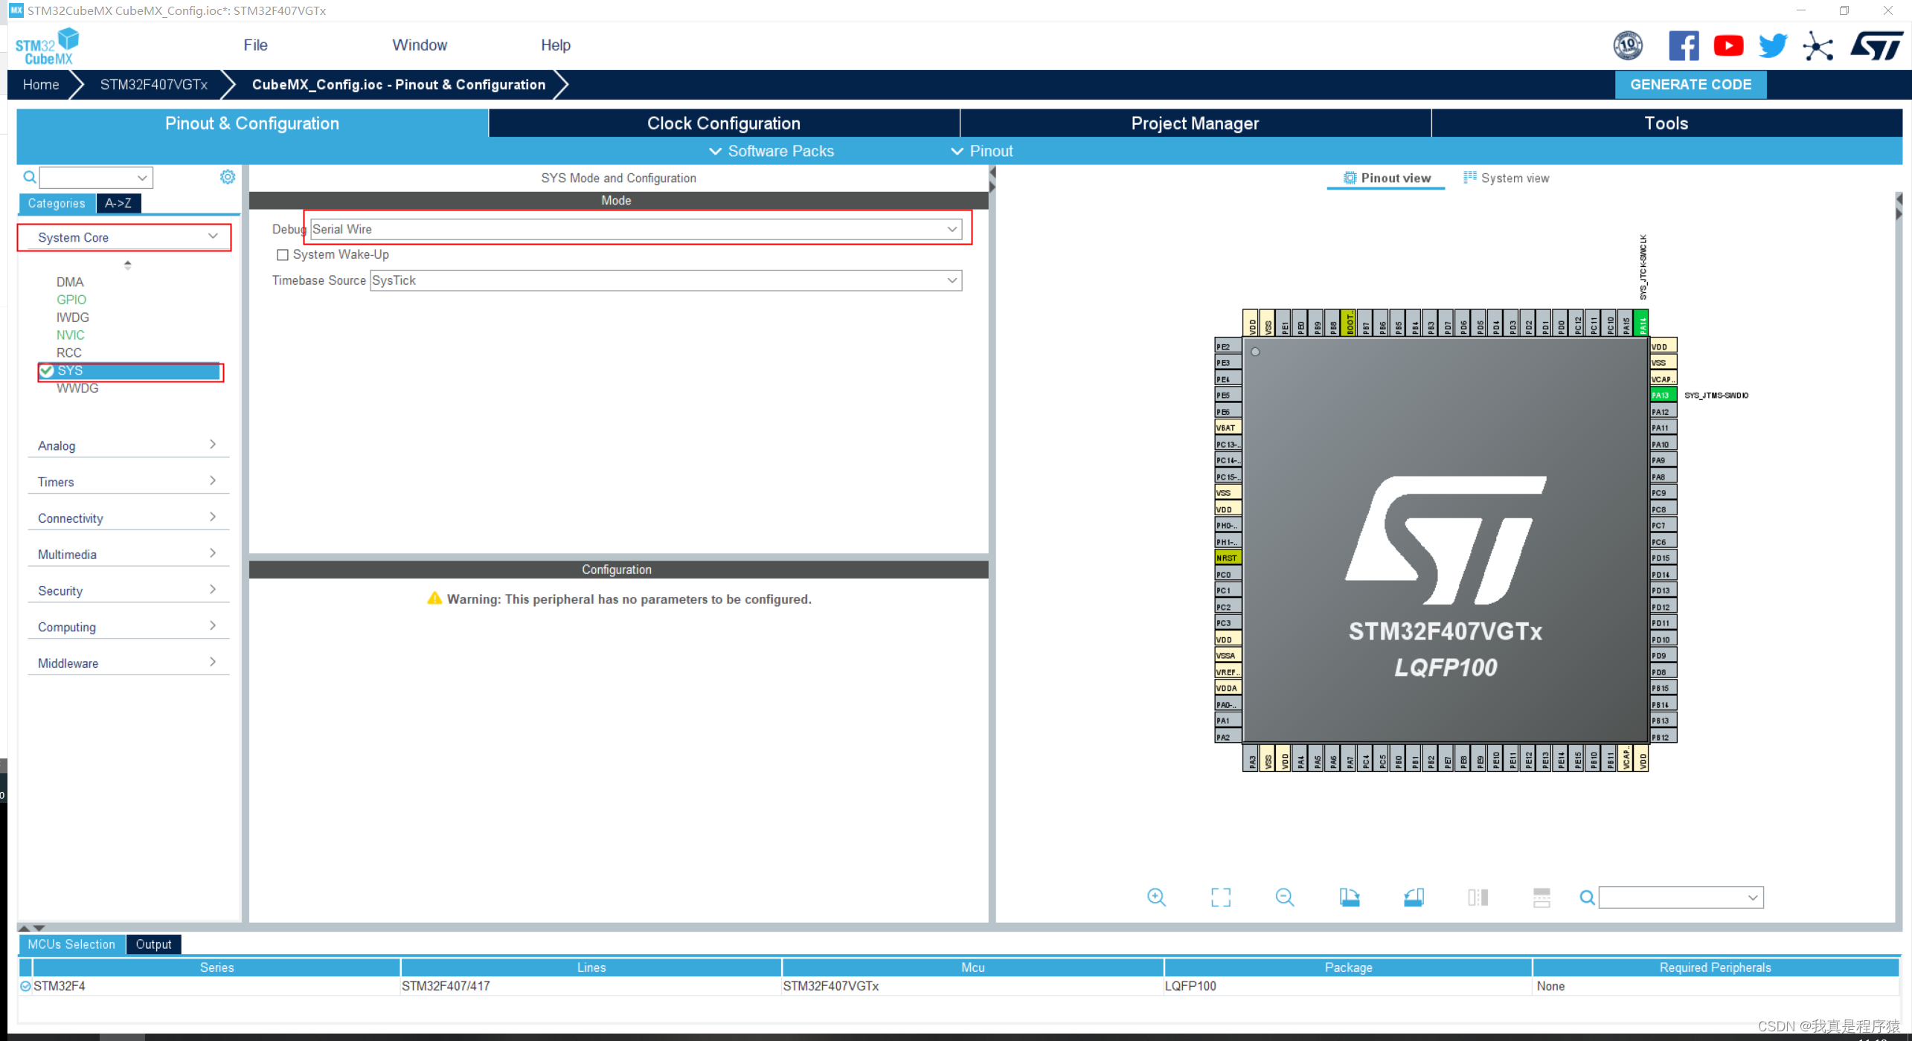Open the Debug Serial Wire dropdown
1912x1041 pixels.
(x=636, y=230)
